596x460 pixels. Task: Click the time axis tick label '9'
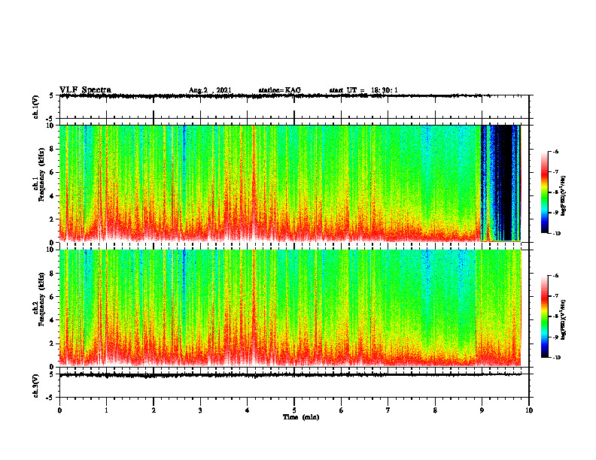pos(482,410)
